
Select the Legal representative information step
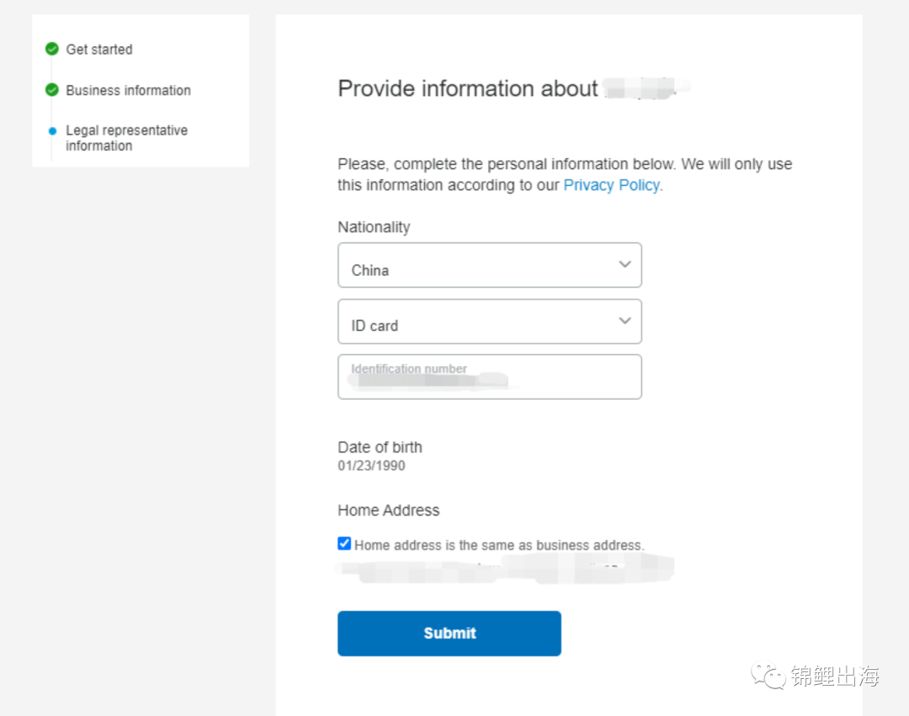pos(126,138)
